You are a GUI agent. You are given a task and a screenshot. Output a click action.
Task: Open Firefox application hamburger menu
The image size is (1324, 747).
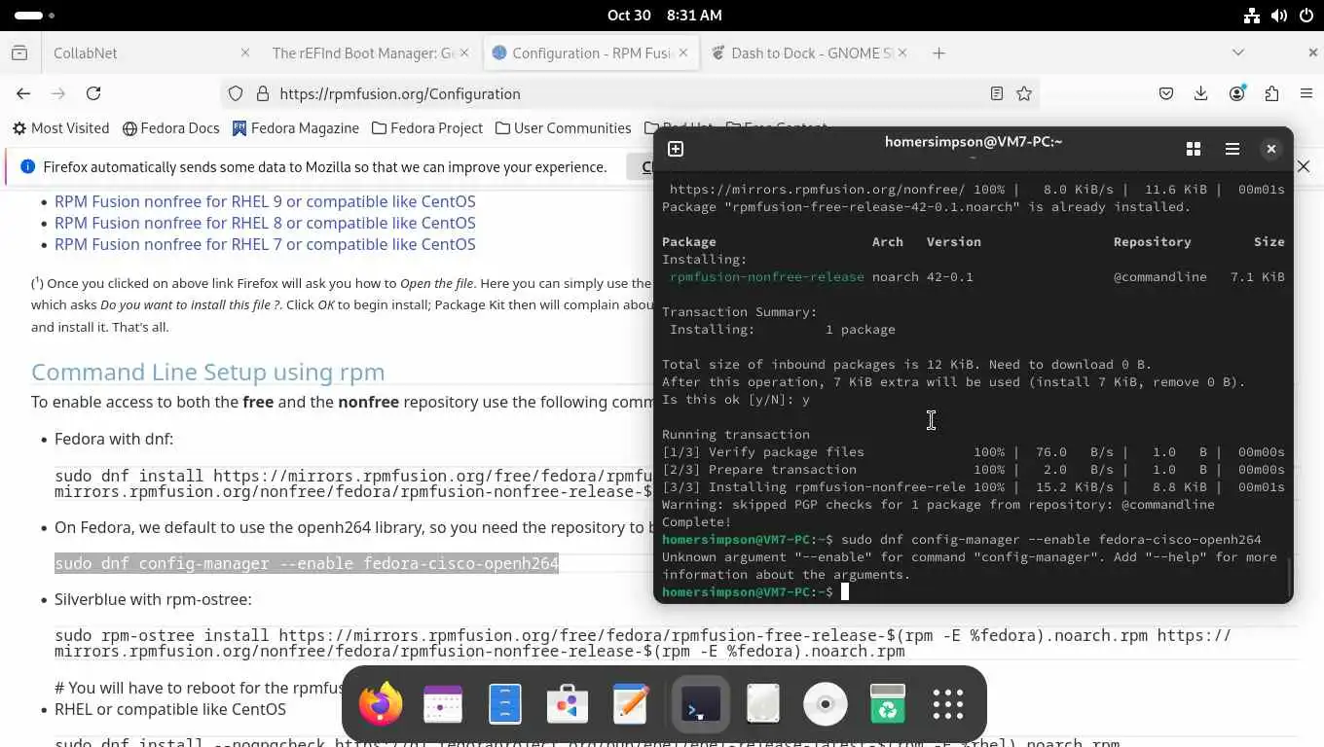[x=1306, y=93]
